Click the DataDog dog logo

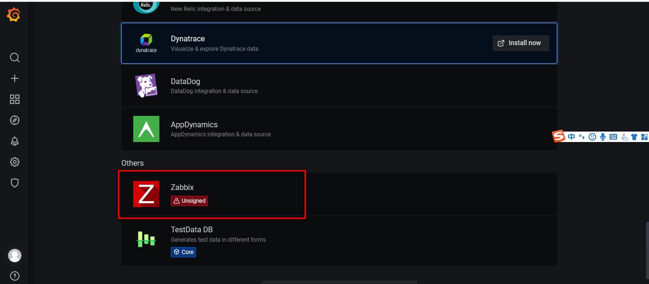click(146, 86)
